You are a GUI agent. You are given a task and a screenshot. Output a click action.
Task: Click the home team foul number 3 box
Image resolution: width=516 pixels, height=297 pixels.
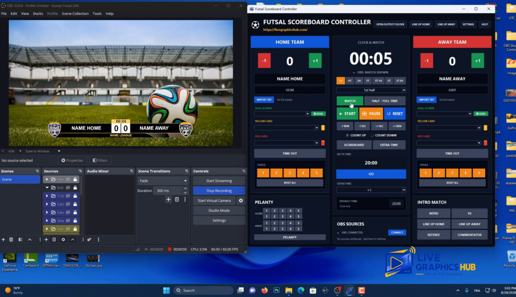289,173
